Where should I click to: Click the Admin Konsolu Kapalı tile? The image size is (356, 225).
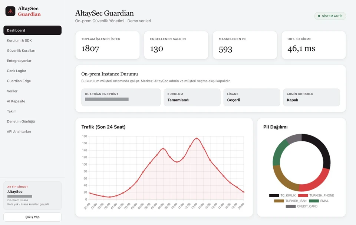pos(311,97)
